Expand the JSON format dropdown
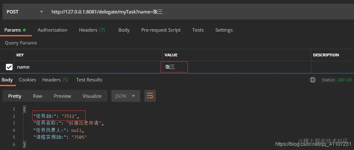354x150 pixels. [x=126, y=96]
